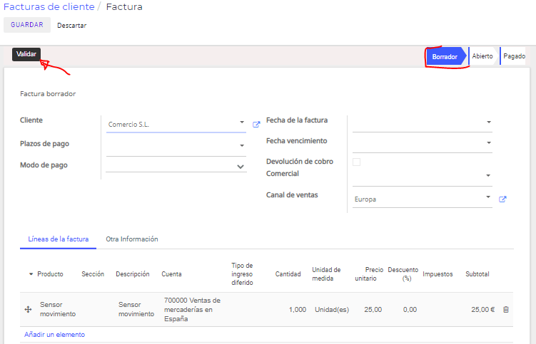Select the Abierto status stage
This screenshot has height=344, width=536.
(482, 56)
